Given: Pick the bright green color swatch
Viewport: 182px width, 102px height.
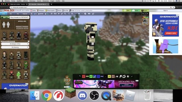Looking at the screenshot, I should coord(91,76).
